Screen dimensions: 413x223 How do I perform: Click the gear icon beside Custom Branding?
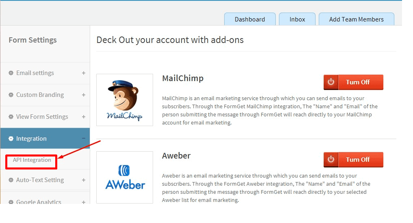click(11, 94)
